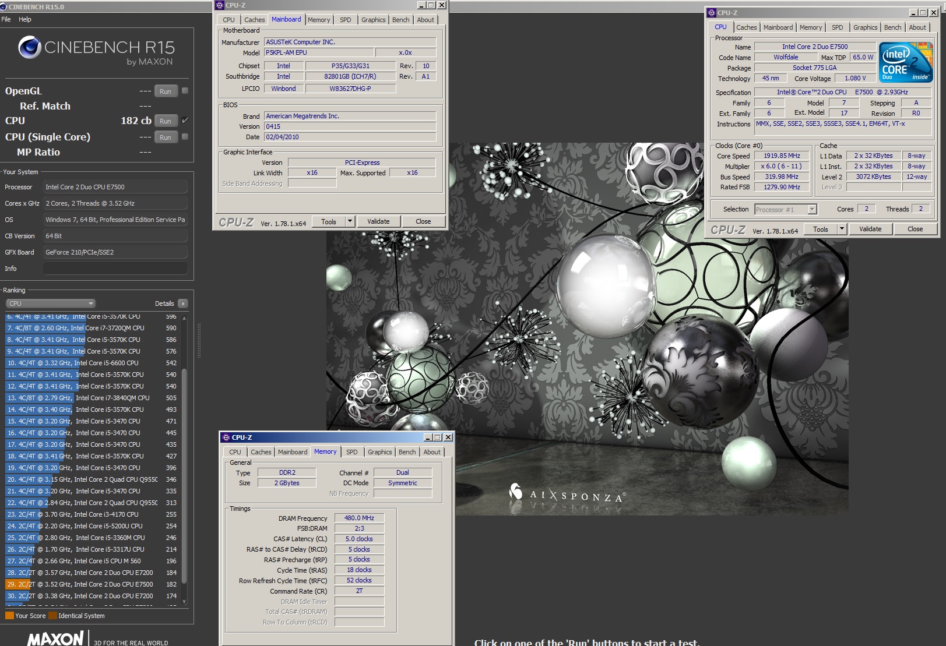Click the Cinebench logo sphere icon
946x646 pixels.
tap(30, 48)
